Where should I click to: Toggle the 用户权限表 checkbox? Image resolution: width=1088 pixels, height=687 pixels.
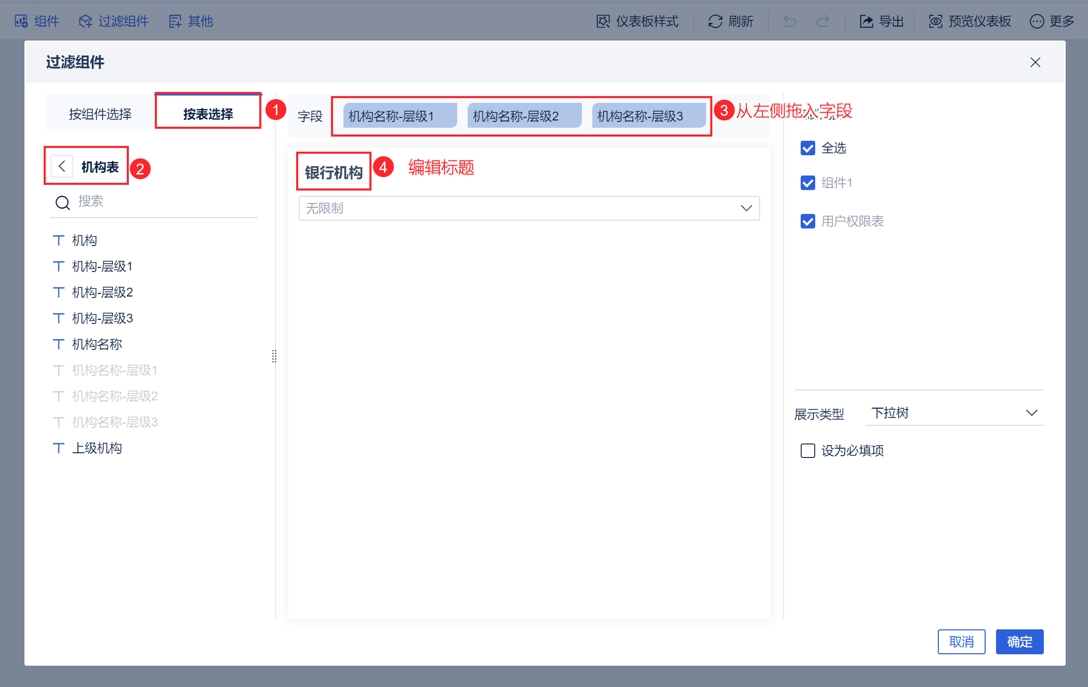click(x=808, y=221)
